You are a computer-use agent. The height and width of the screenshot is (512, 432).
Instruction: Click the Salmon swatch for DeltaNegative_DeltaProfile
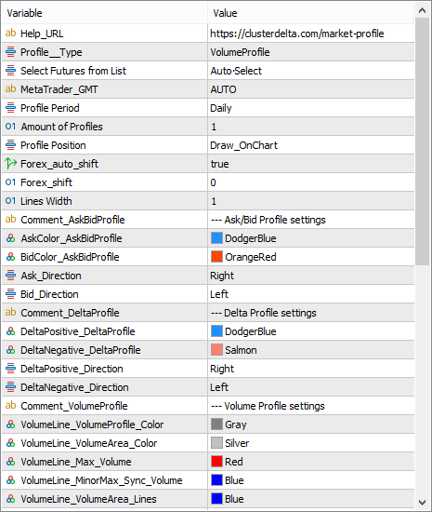[x=216, y=350]
